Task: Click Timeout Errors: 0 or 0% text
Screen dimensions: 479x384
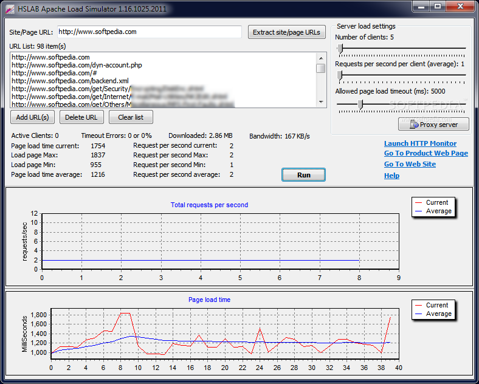Action: pyautogui.click(x=116, y=135)
